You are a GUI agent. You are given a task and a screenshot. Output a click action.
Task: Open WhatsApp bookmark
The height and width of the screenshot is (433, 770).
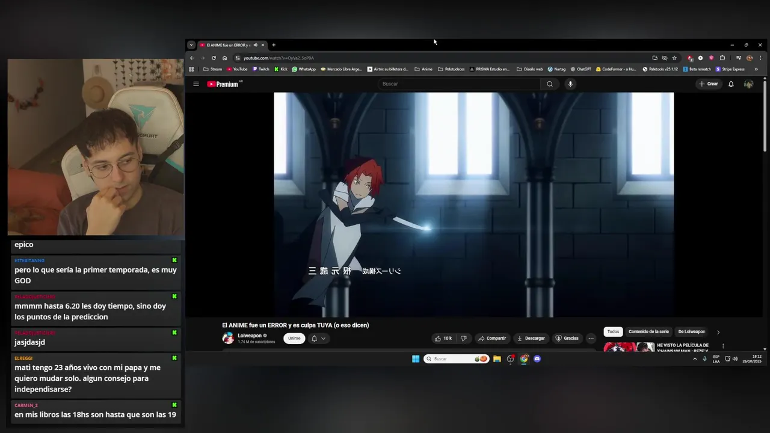tap(304, 69)
